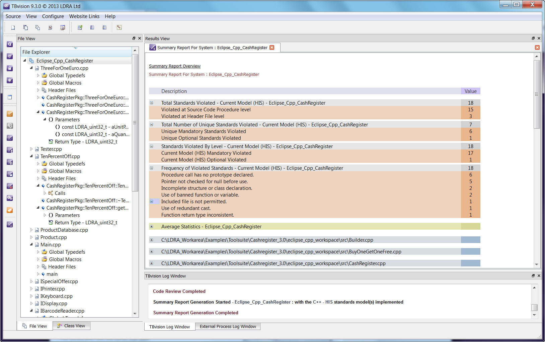
Task: Close the Summary Report tab
Action: [x=272, y=47]
